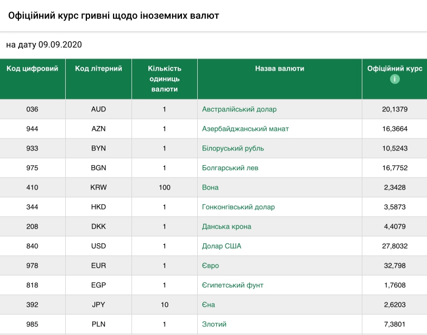Image resolution: width=427 pixels, height=335 pixels.
Task: Click the Вона currency link
Action: click(210, 187)
